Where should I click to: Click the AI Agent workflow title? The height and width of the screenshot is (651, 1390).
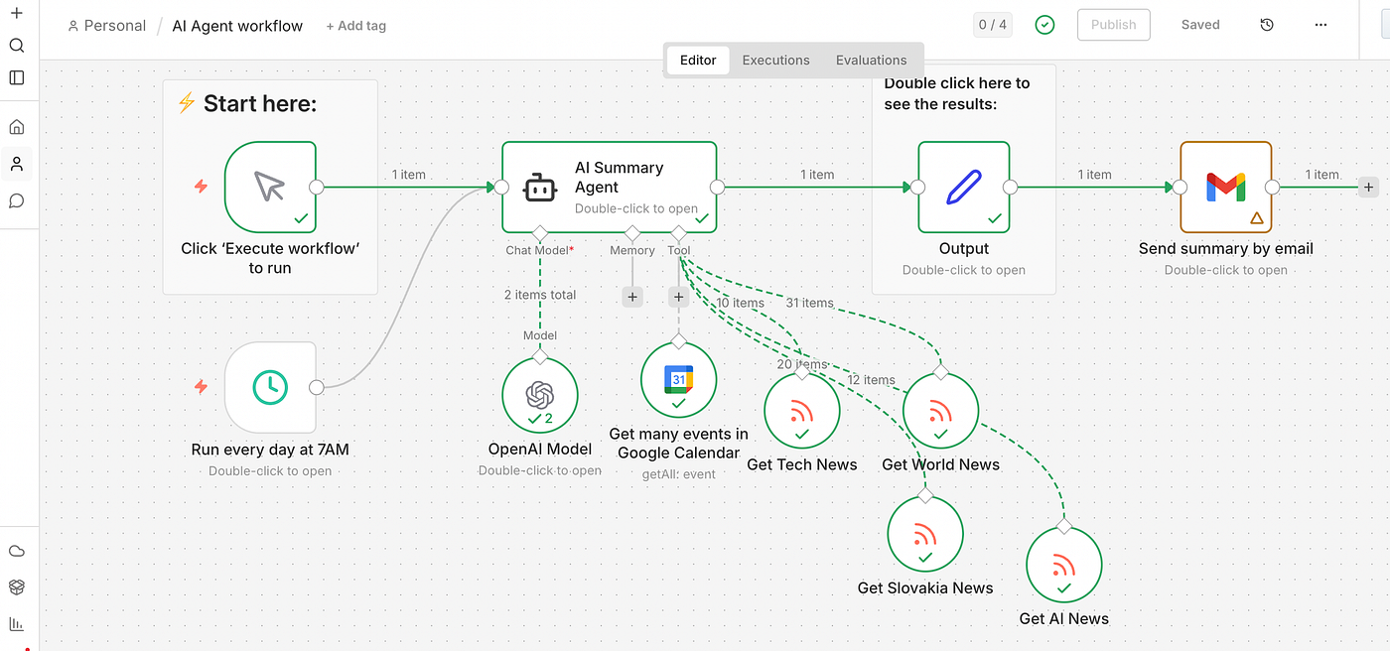[x=237, y=26]
